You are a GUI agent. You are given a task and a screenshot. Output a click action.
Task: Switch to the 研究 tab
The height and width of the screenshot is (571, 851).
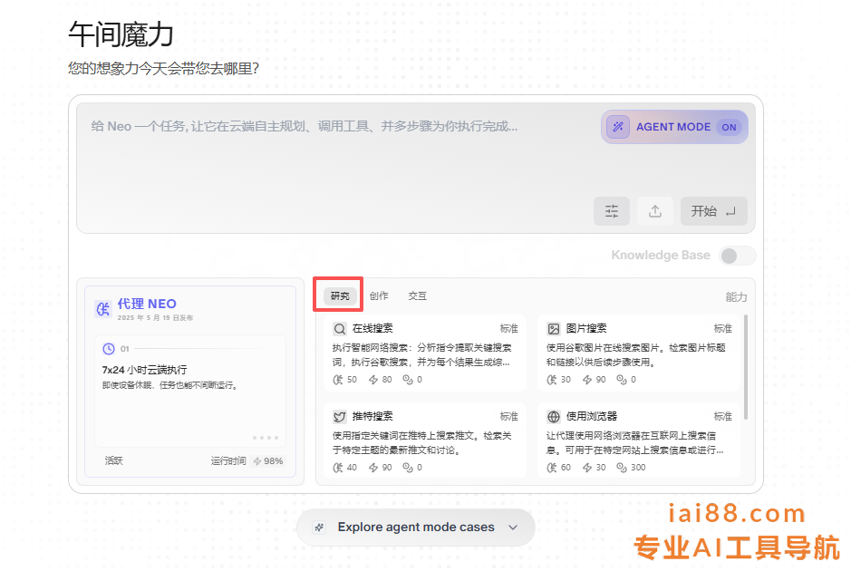[x=340, y=296]
